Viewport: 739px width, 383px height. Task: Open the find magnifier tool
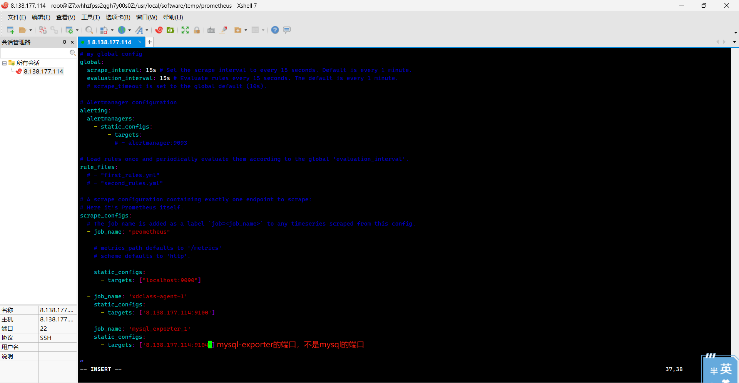pyautogui.click(x=89, y=30)
